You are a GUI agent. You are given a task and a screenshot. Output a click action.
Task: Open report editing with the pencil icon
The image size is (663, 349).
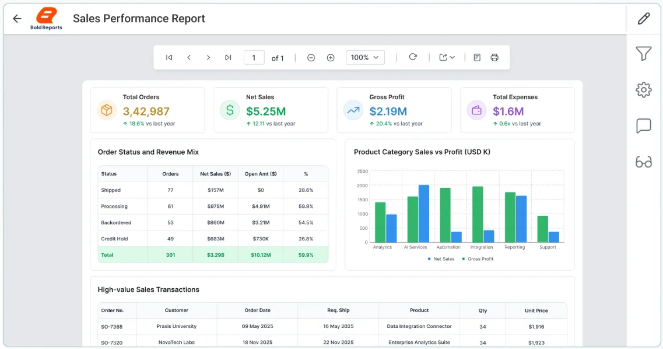(644, 19)
